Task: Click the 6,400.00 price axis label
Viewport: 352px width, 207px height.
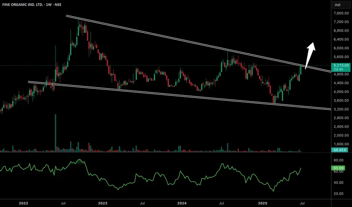Action: point(341,40)
